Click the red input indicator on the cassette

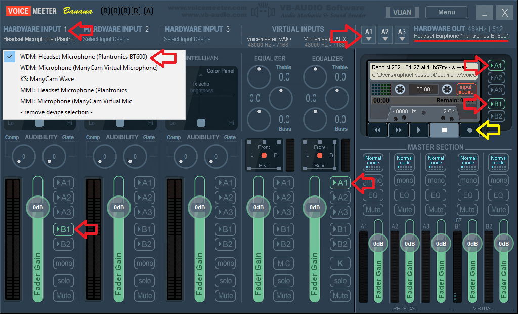pos(466,89)
